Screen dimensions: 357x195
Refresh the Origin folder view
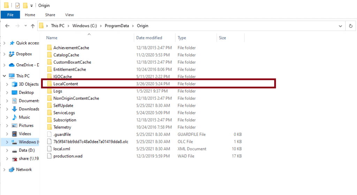click(x=351, y=26)
